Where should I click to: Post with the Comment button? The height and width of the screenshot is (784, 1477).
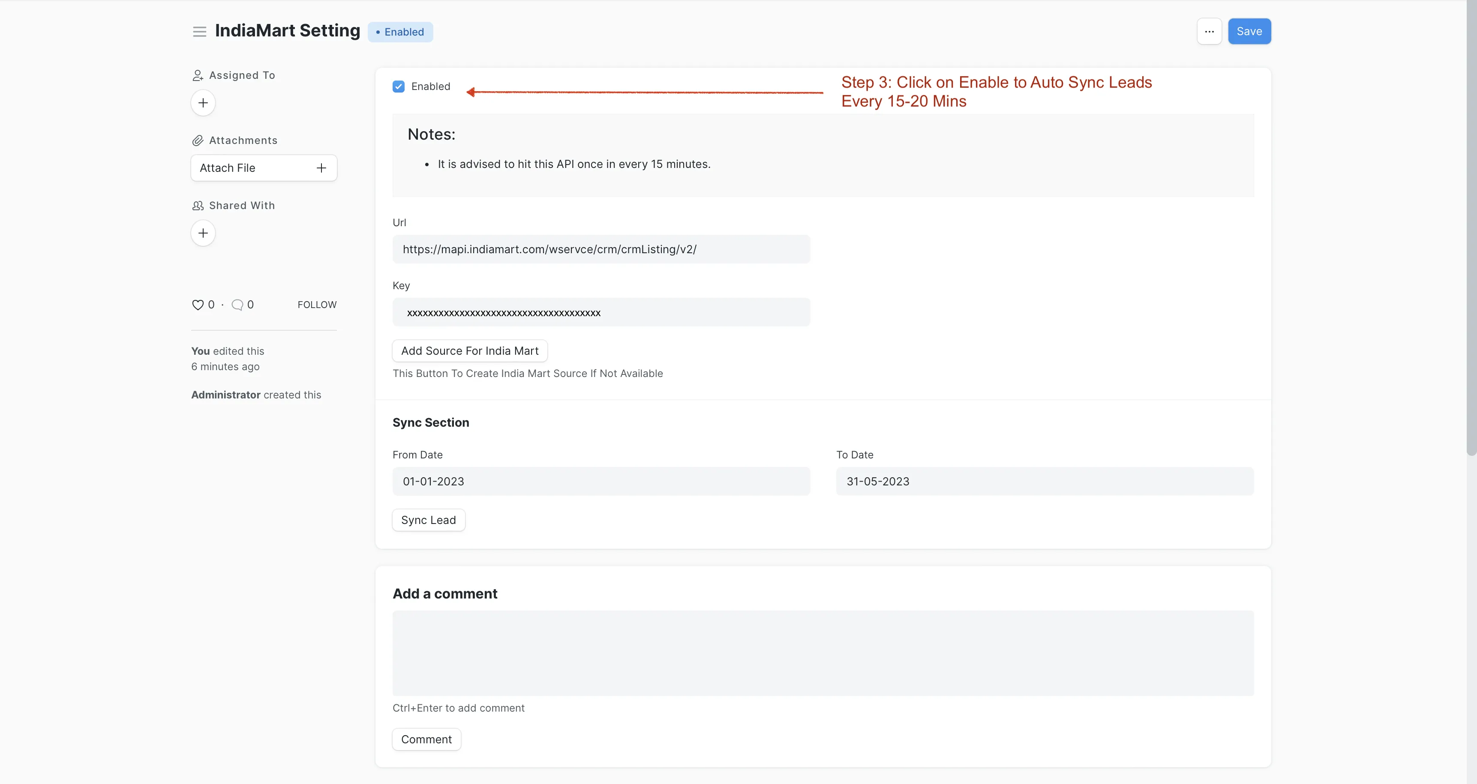point(426,739)
